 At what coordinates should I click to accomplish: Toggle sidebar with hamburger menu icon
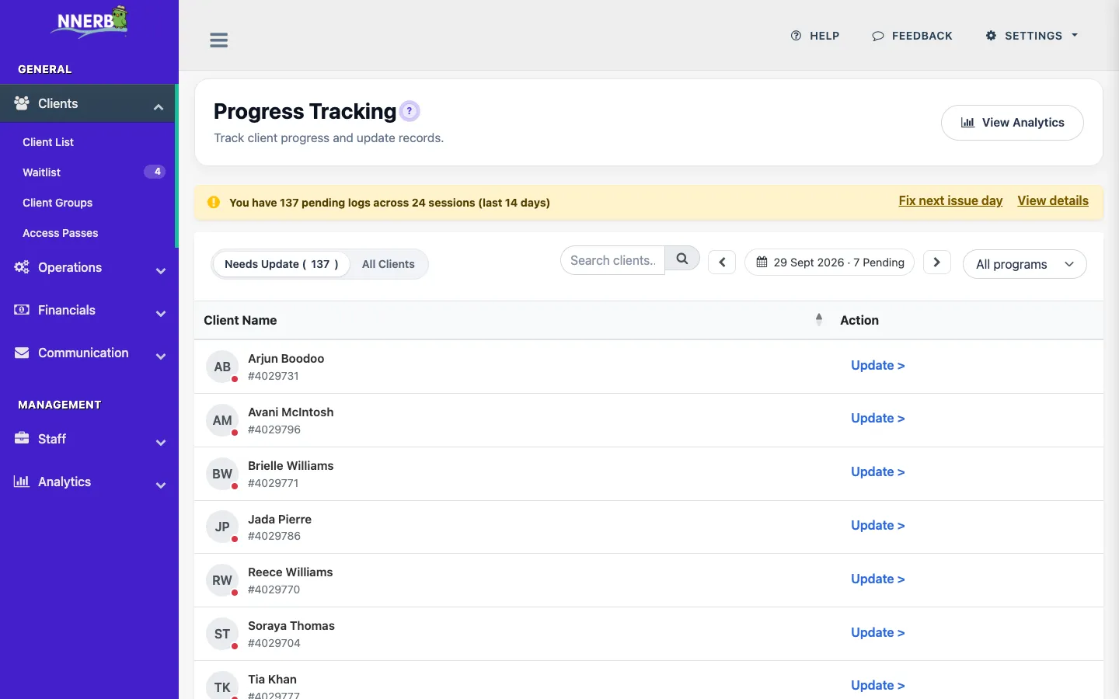tap(219, 40)
